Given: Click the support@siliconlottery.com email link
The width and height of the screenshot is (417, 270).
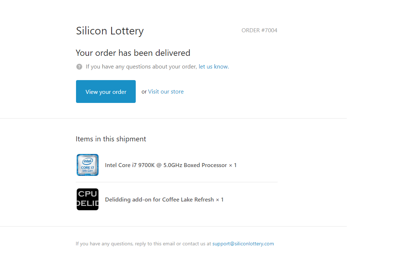Looking at the screenshot, I should click(243, 244).
